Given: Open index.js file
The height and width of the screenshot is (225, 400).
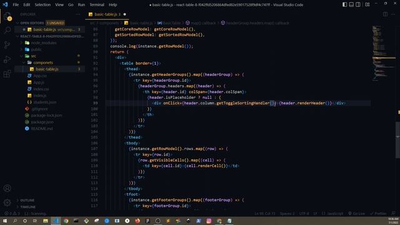Looking at the screenshot, I should click(40, 96).
